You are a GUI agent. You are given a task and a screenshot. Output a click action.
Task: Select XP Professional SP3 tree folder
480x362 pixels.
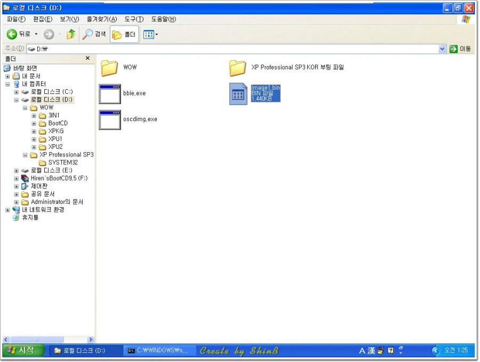point(67,154)
